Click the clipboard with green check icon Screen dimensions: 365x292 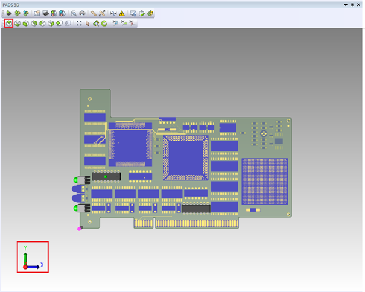tap(142, 13)
